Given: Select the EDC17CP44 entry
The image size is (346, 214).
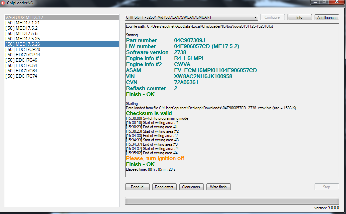Looking at the screenshot, I should (x=23, y=55).
